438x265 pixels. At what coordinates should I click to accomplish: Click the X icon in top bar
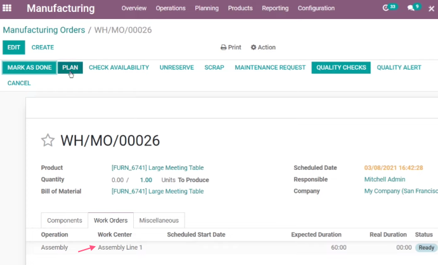431,9
